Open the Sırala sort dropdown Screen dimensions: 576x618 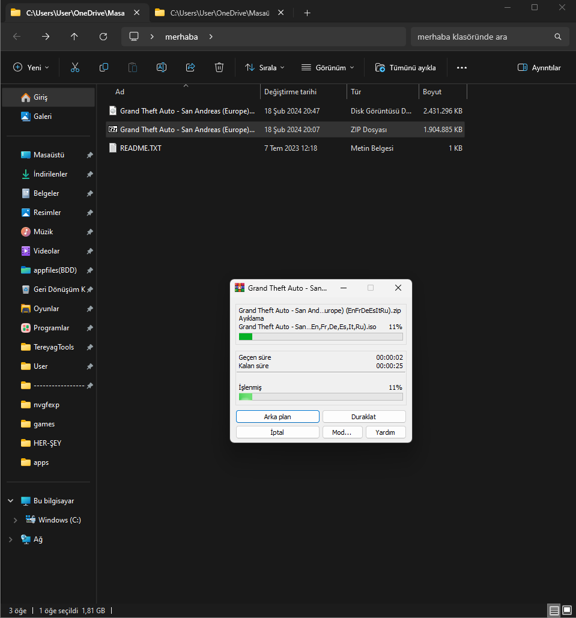(265, 68)
